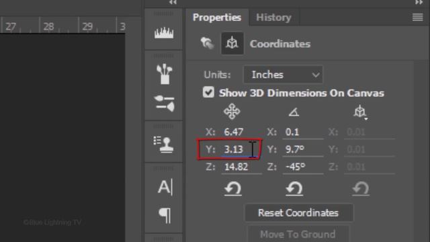Image resolution: width=430 pixels, height=242 pixels.
Task: Click the rotation Z field -45°
Action: click(303, 167)
